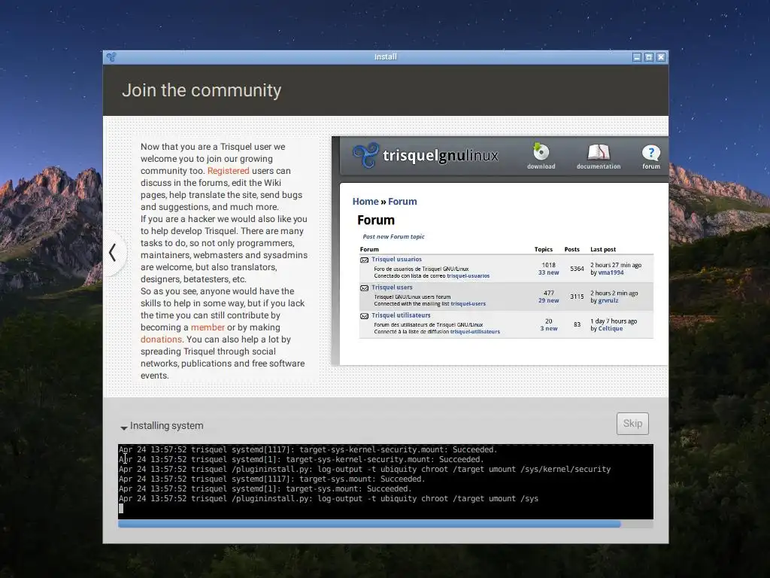770x578 pixels.
Task: Click the 3 new topics link
Action: click(548, 328)
